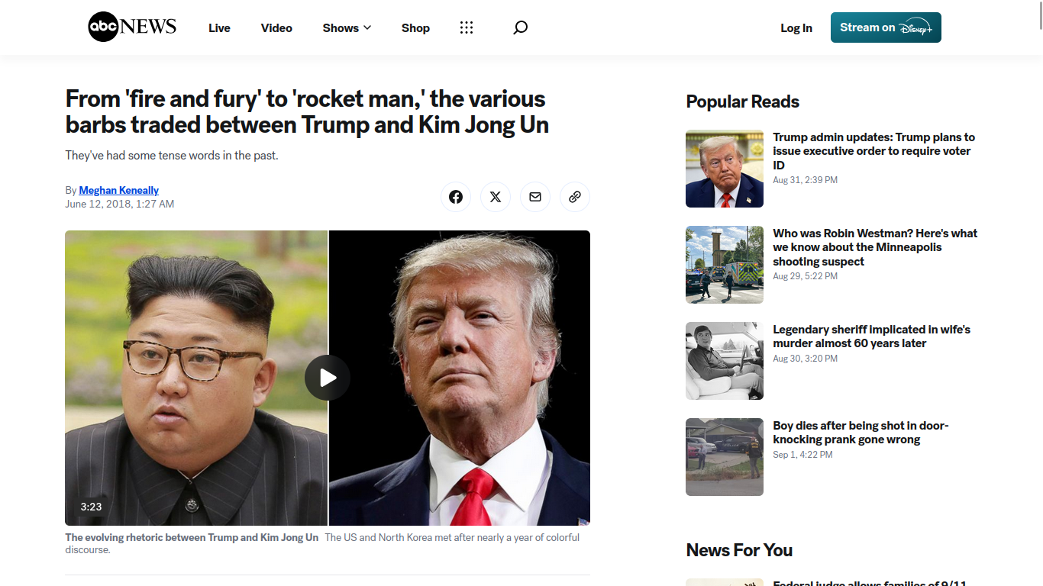Click 'Aug 30, 3:20 PM' timestamp
The height and width of the screenshot is (586, 1043).
pyautogui.click(x=805, y=359)
